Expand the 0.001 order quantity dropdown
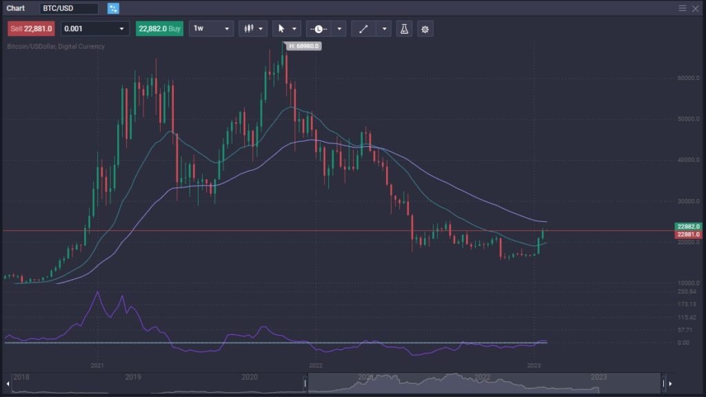Viewport: 706px width, 397px height. pyautogui.click(x=122, y=28)
